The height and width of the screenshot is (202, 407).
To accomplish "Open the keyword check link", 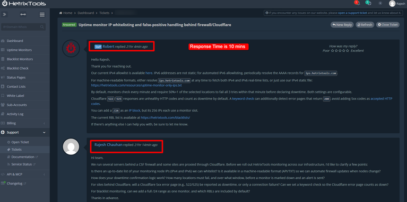I will click(x=243, y=99).
